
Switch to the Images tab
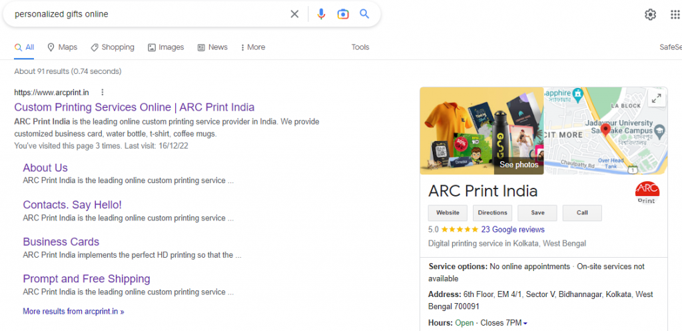point(165,47)
